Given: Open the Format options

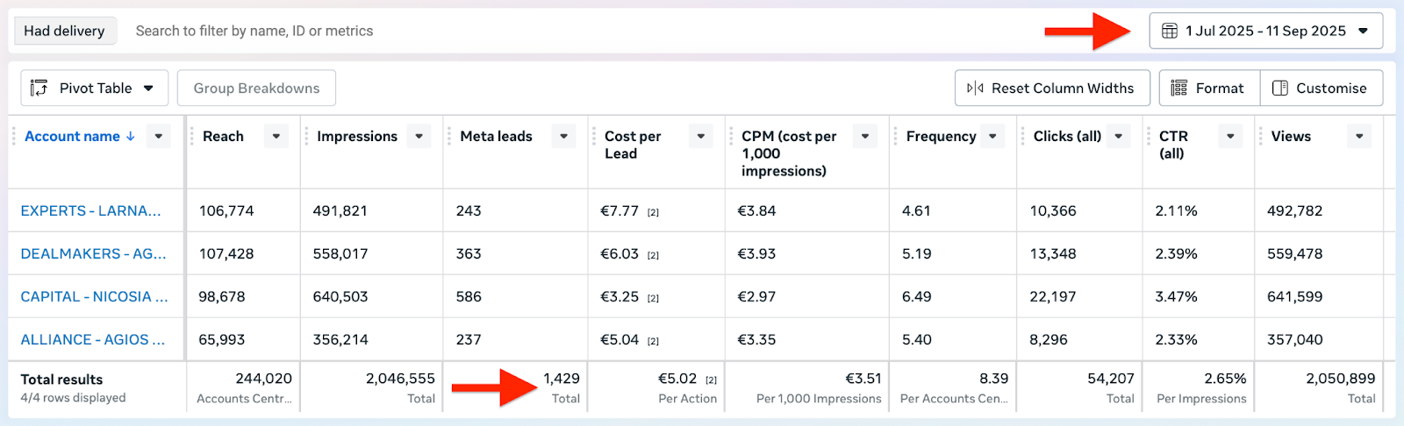Looking at the screenshot, I should point(1209,89).
